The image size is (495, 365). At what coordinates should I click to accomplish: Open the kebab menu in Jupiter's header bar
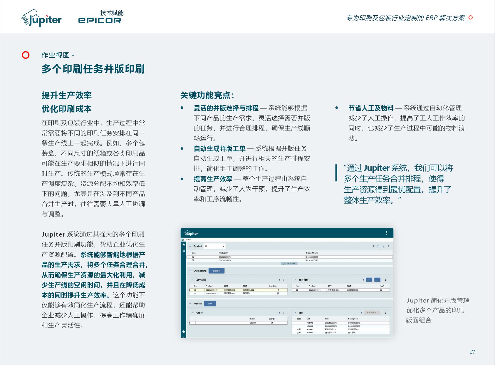pos(387,233)
